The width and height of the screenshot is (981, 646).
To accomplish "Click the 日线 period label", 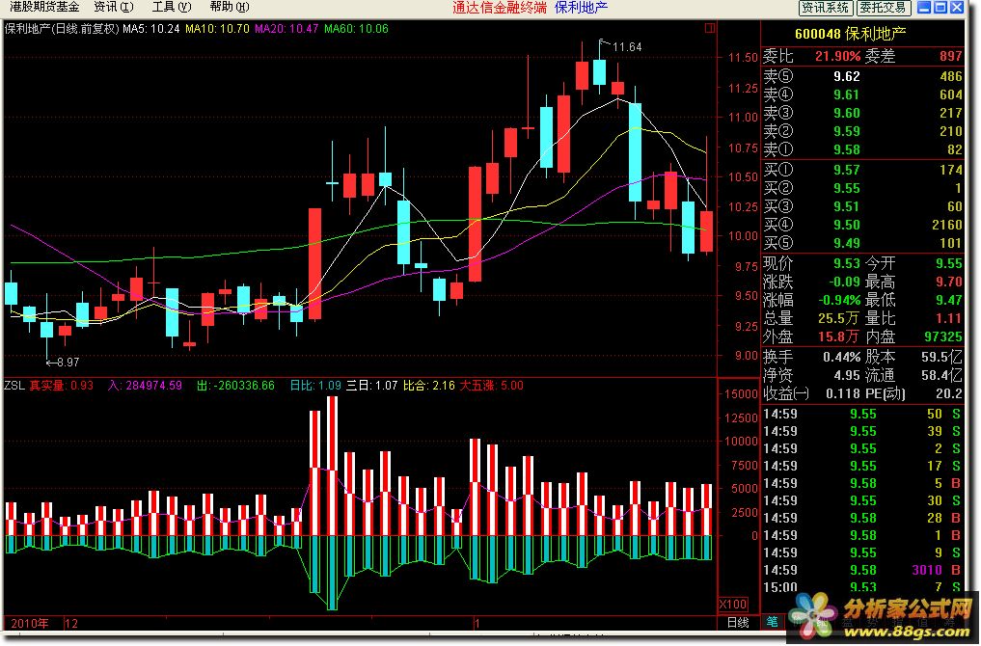I will [x=738, y=622].
